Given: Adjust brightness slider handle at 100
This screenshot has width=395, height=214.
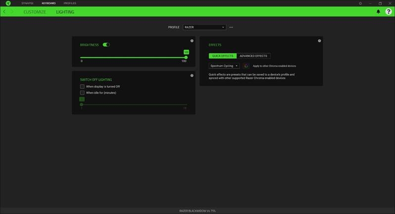Looking at the screenshot, I should coord(186,57).
